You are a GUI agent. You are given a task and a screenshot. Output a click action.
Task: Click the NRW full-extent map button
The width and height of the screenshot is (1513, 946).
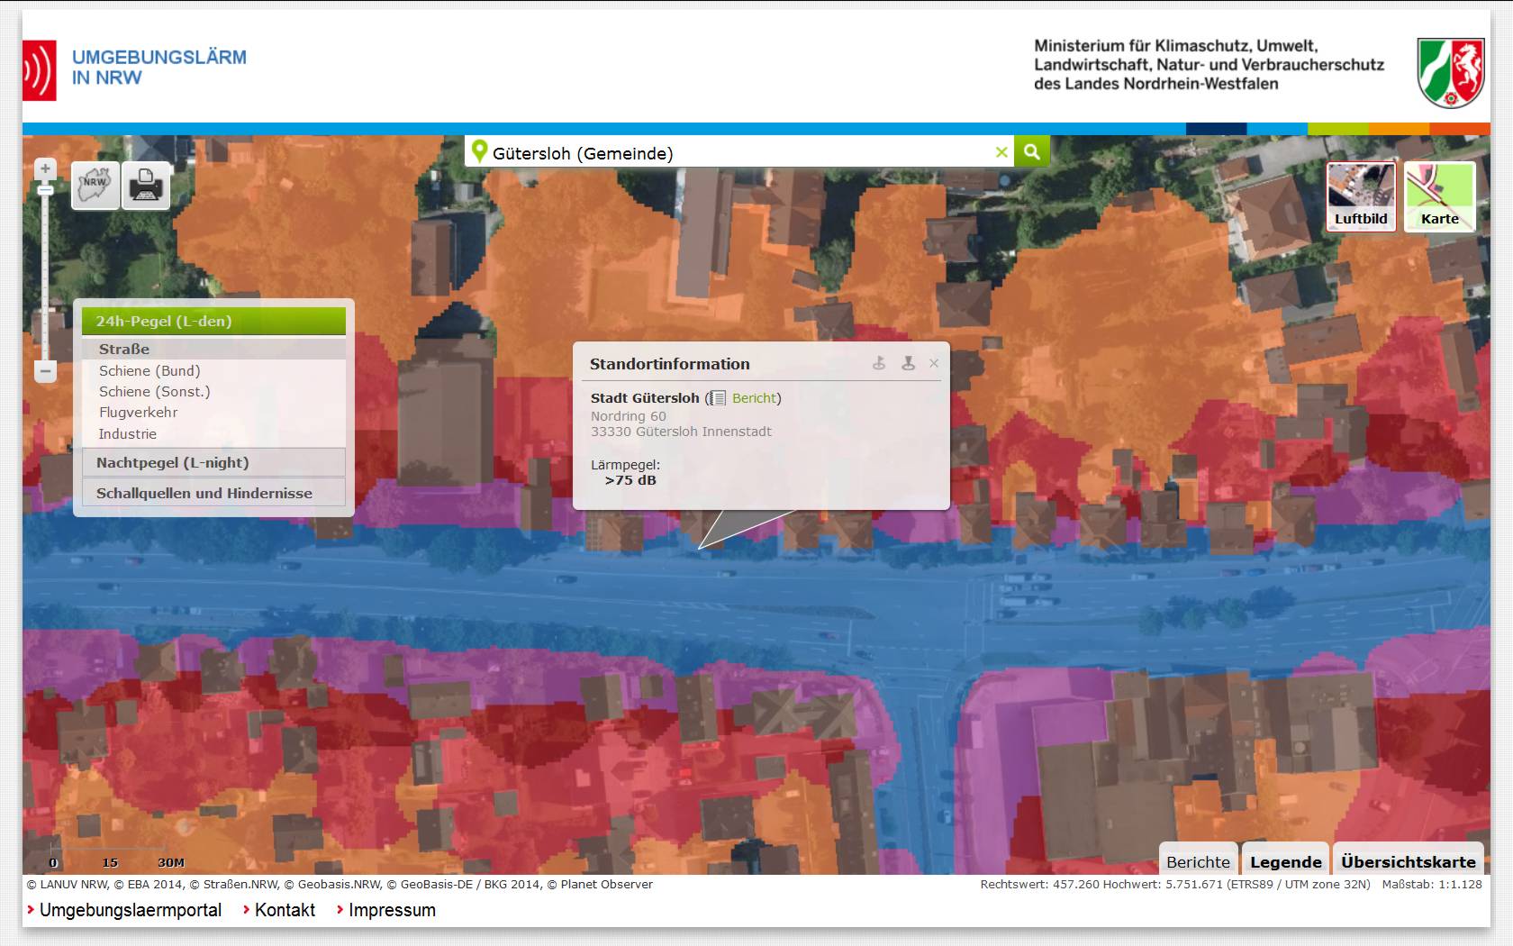click(x=95, y=186)
